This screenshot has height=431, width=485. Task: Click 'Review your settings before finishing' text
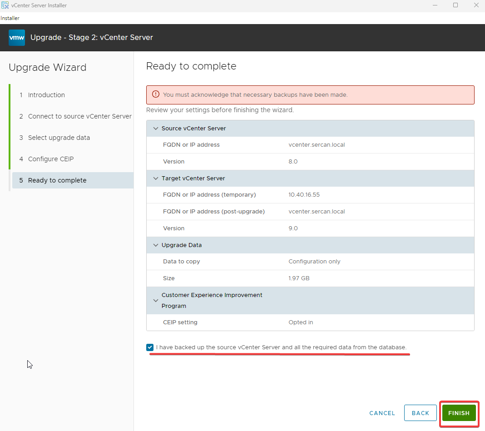click(220, 110)
